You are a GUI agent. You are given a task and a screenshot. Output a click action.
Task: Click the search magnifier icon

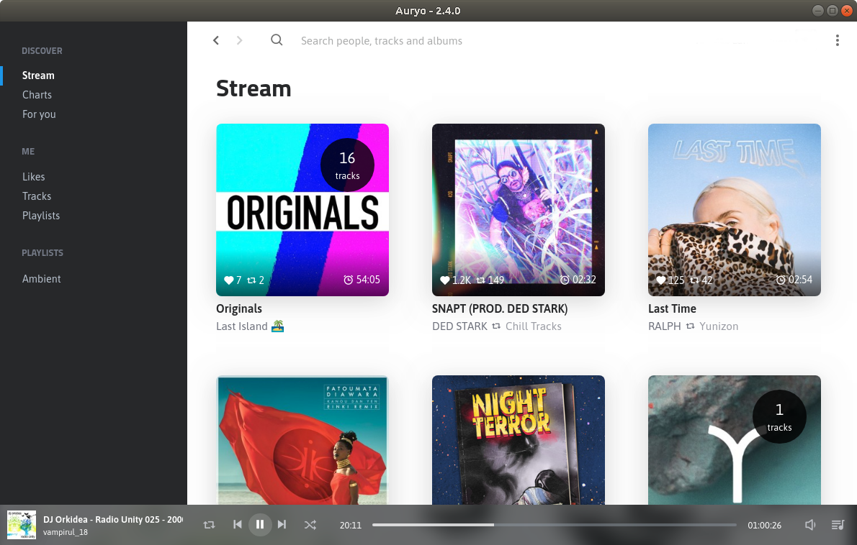pos(277,40)
